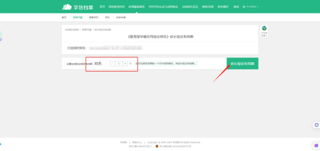Click the 京公网安备11010202009747号 link
The height and width of the screenshot is (151, 320).
pyautogui.click(x=175, y=146)
